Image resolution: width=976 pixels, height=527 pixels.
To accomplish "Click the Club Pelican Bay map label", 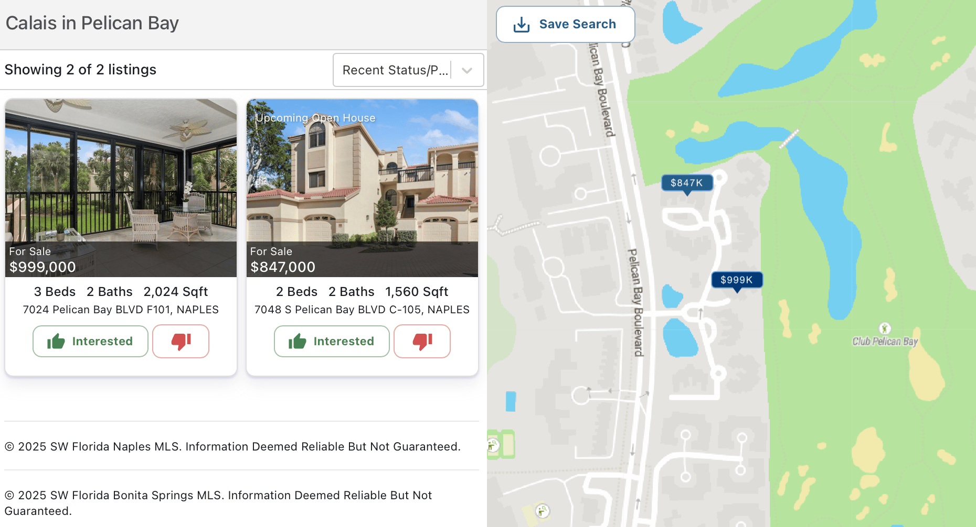I will pyautogui.click(x=885, y=342).
